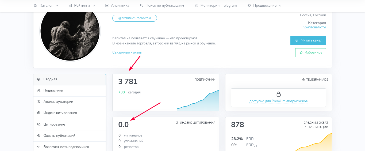This screenshot has height=151, width=365.
Task: Add channel to Избранное
Action: (310, 52)
